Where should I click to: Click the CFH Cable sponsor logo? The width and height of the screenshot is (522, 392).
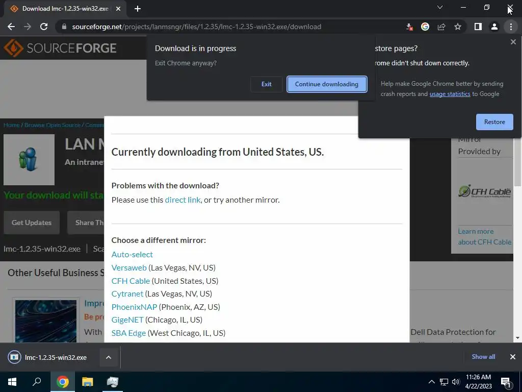[x=484, y=191]
